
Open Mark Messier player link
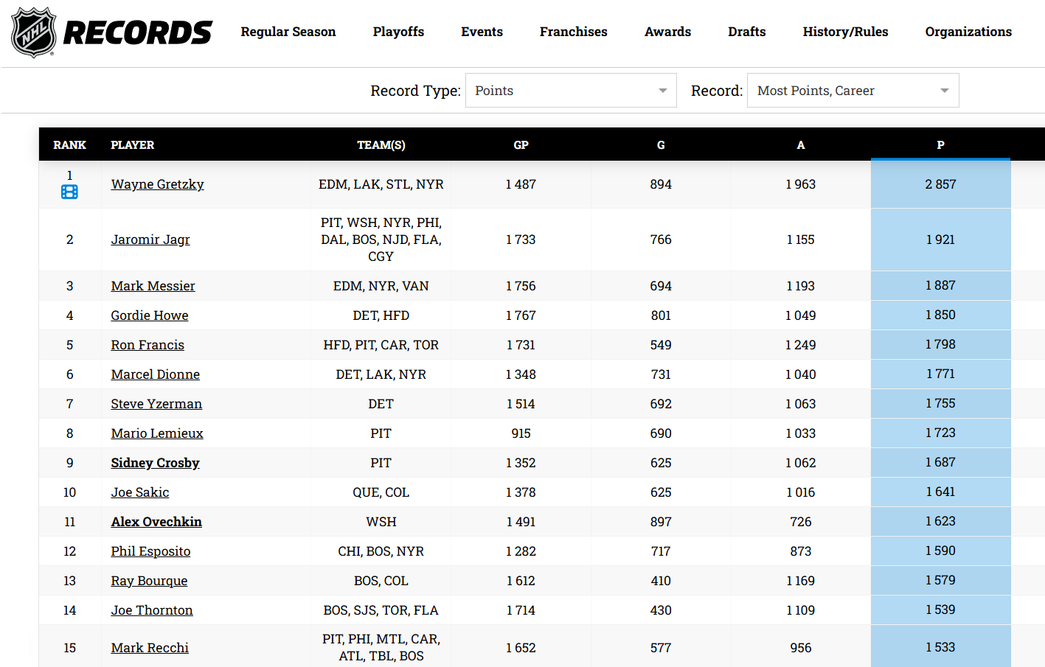click(153, 286)
